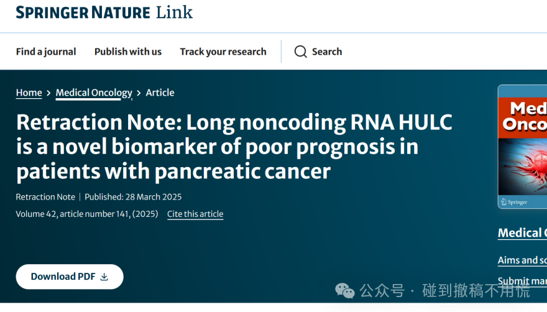This screenshot has height=312, width=547.
Task: Click the Springer horse logo on journal cover
Action: [x=503, y=202]
